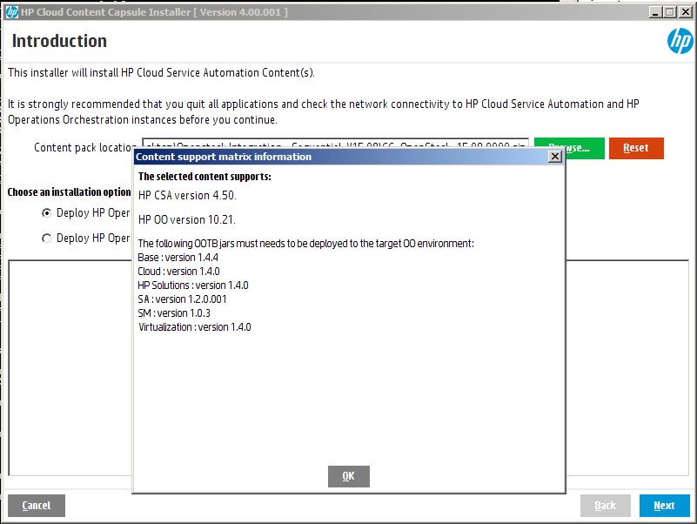Click the HP icon in the title bar
697x524 pixels.
coord(11,12)
